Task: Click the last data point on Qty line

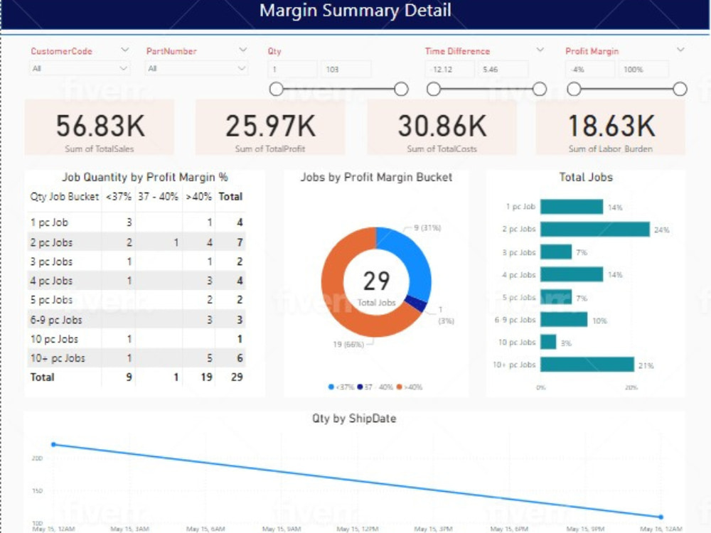Action: point(661,517)
